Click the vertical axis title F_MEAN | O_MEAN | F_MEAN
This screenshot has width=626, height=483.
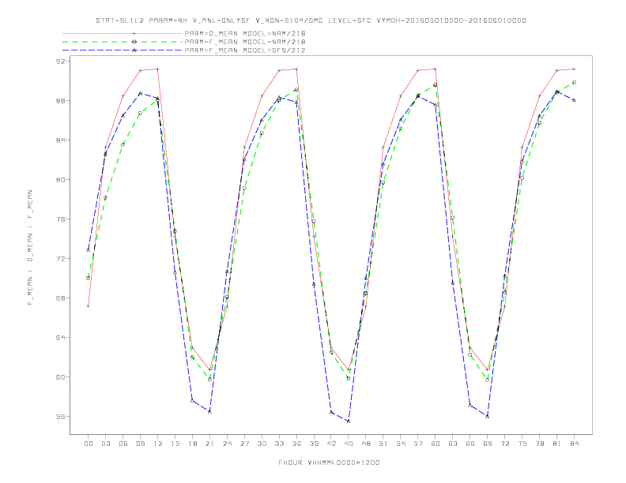[30, 248]
